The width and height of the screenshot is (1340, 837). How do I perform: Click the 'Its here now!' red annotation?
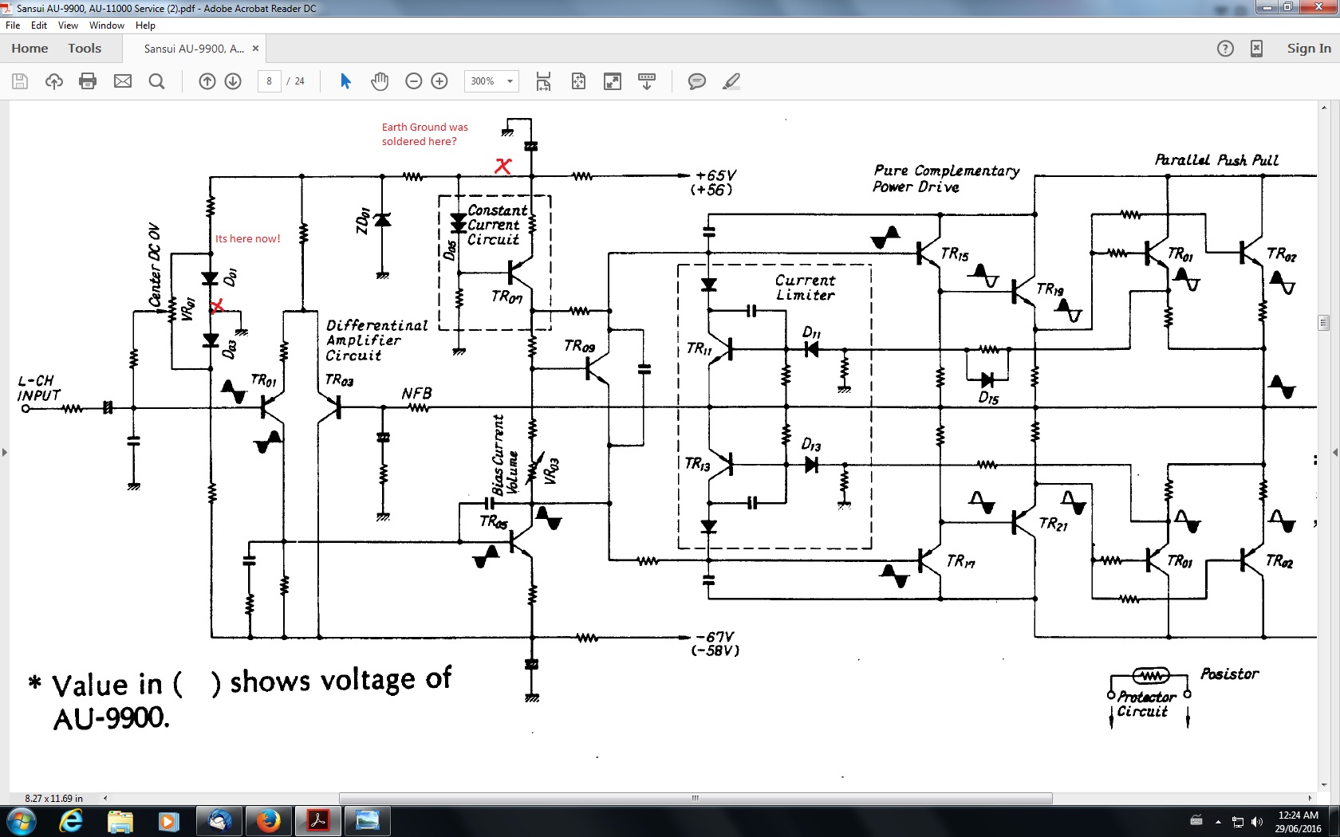pos(247,238)
